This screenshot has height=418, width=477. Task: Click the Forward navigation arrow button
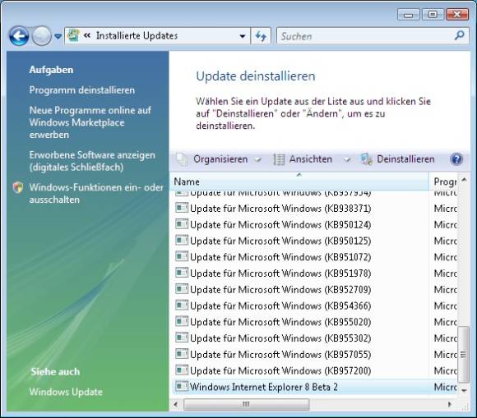point(42,36)
